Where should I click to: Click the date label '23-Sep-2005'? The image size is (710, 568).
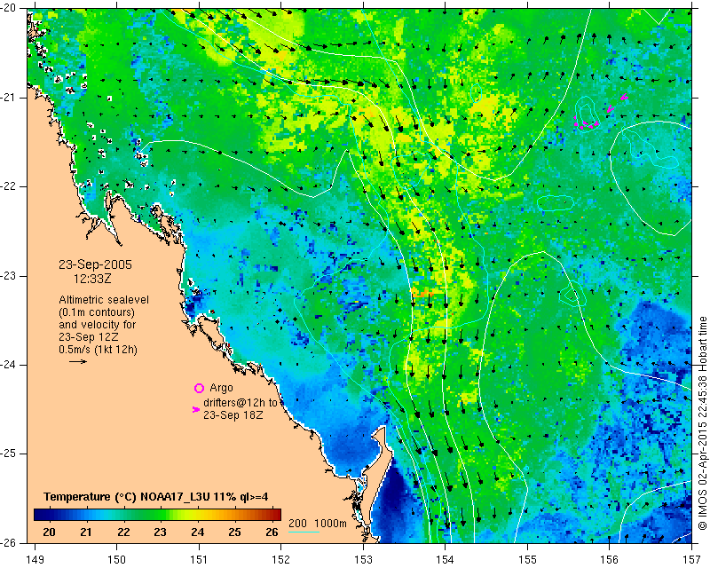[95, 265]
